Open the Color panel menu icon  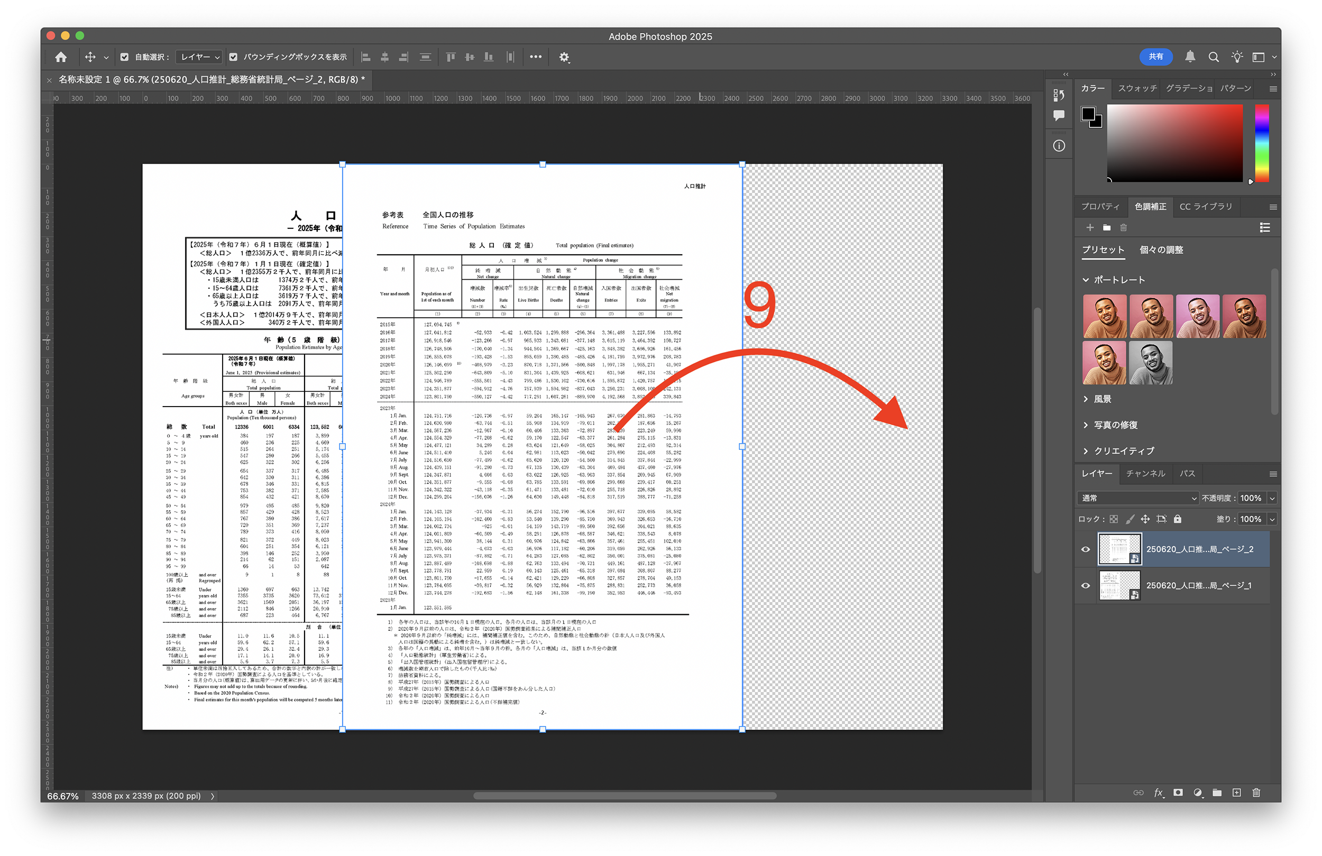pos(1273,89)
